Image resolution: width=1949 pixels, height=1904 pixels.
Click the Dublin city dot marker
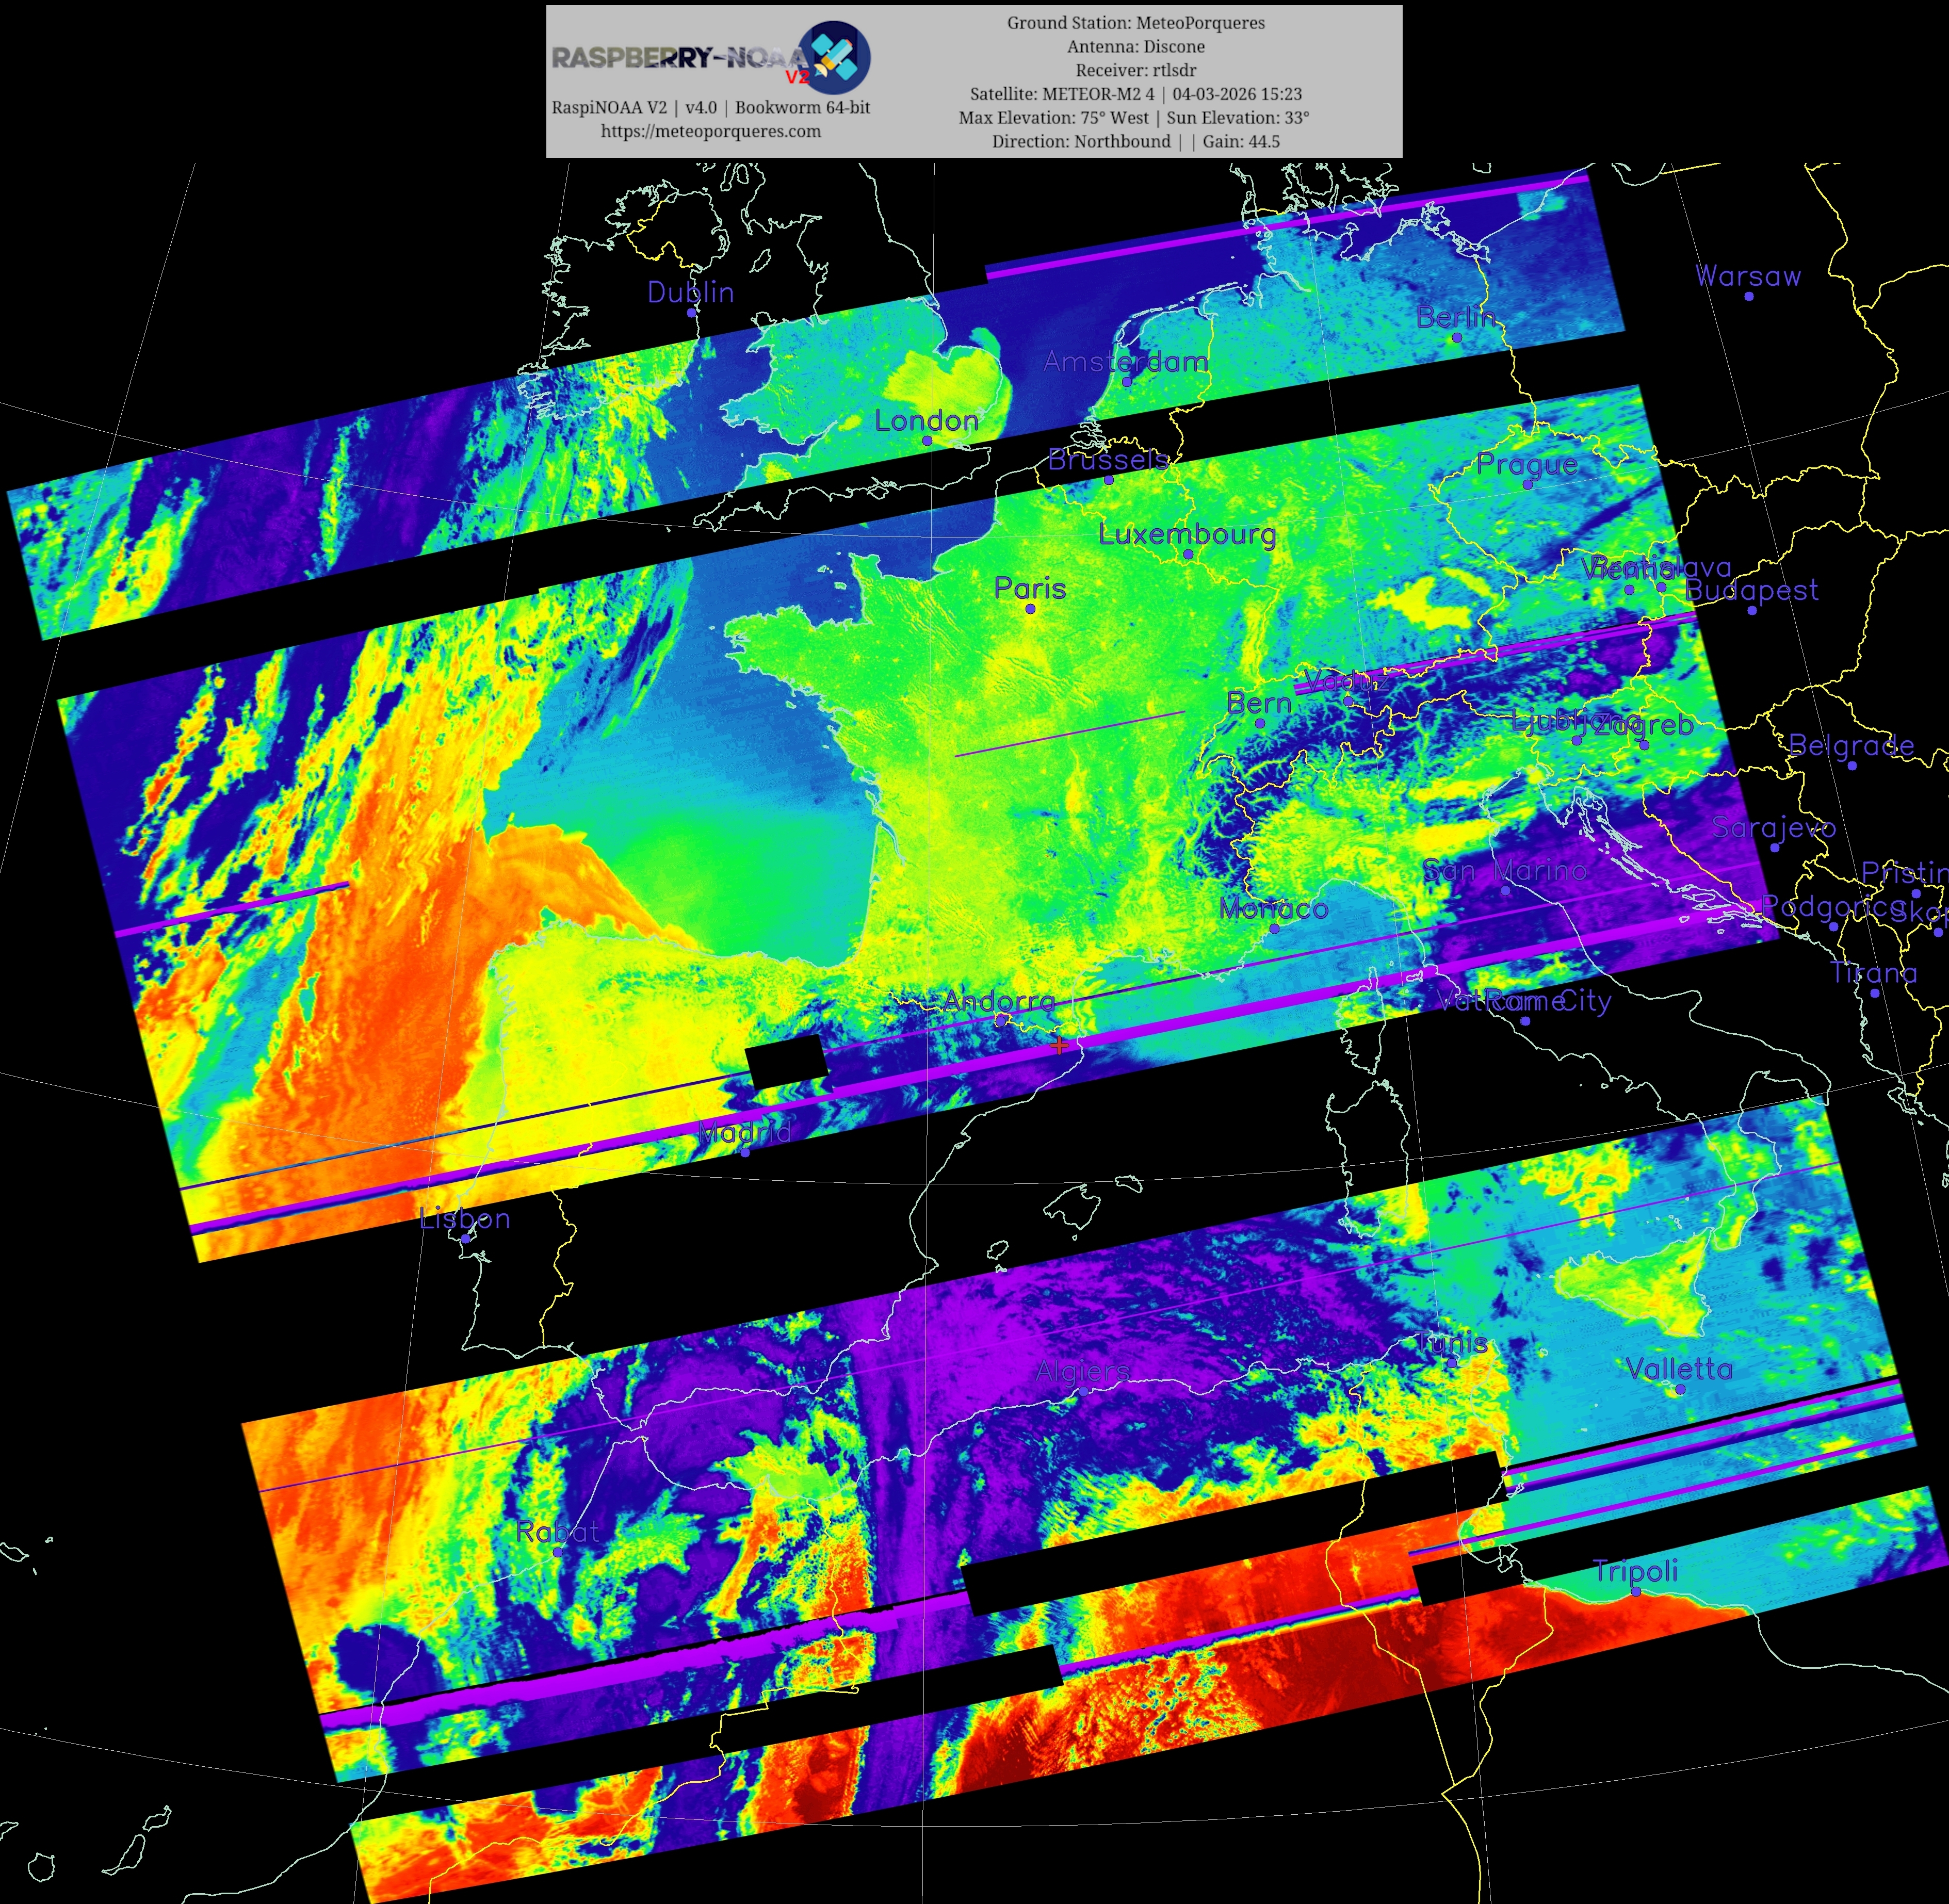[691, 313]
